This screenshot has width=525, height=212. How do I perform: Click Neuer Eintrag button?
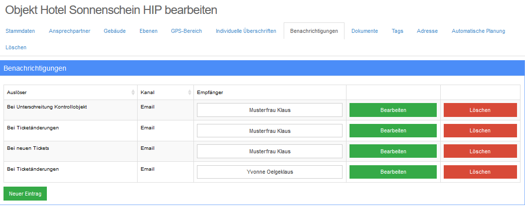[x=25, y=194]
